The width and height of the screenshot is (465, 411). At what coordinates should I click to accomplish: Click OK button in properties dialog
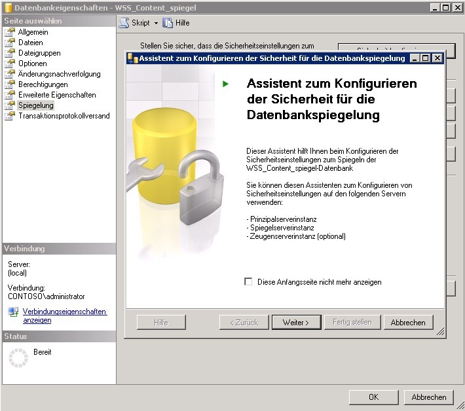pyautogui.click(x=373, y=397)
